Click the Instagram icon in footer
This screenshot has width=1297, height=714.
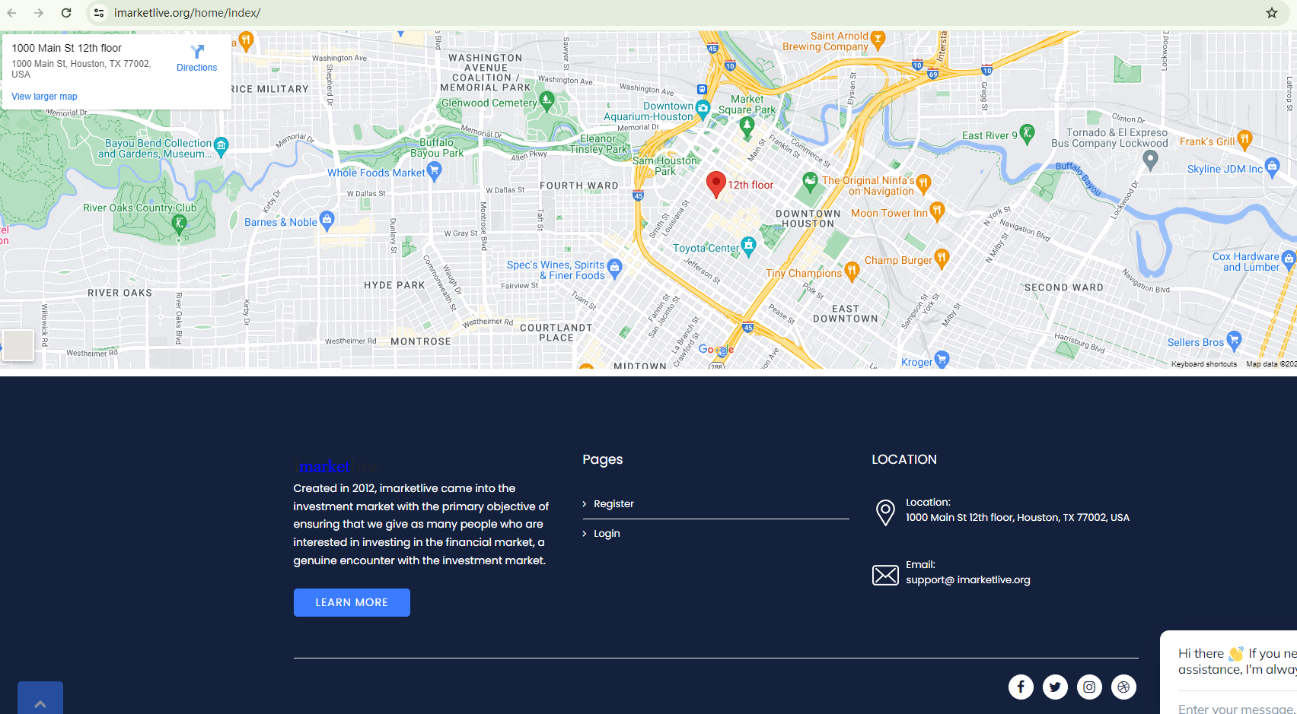1089,687
